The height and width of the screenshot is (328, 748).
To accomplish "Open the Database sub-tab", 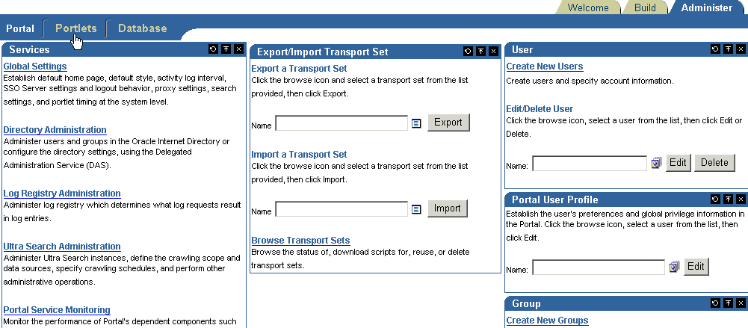I will coord(142,28).
